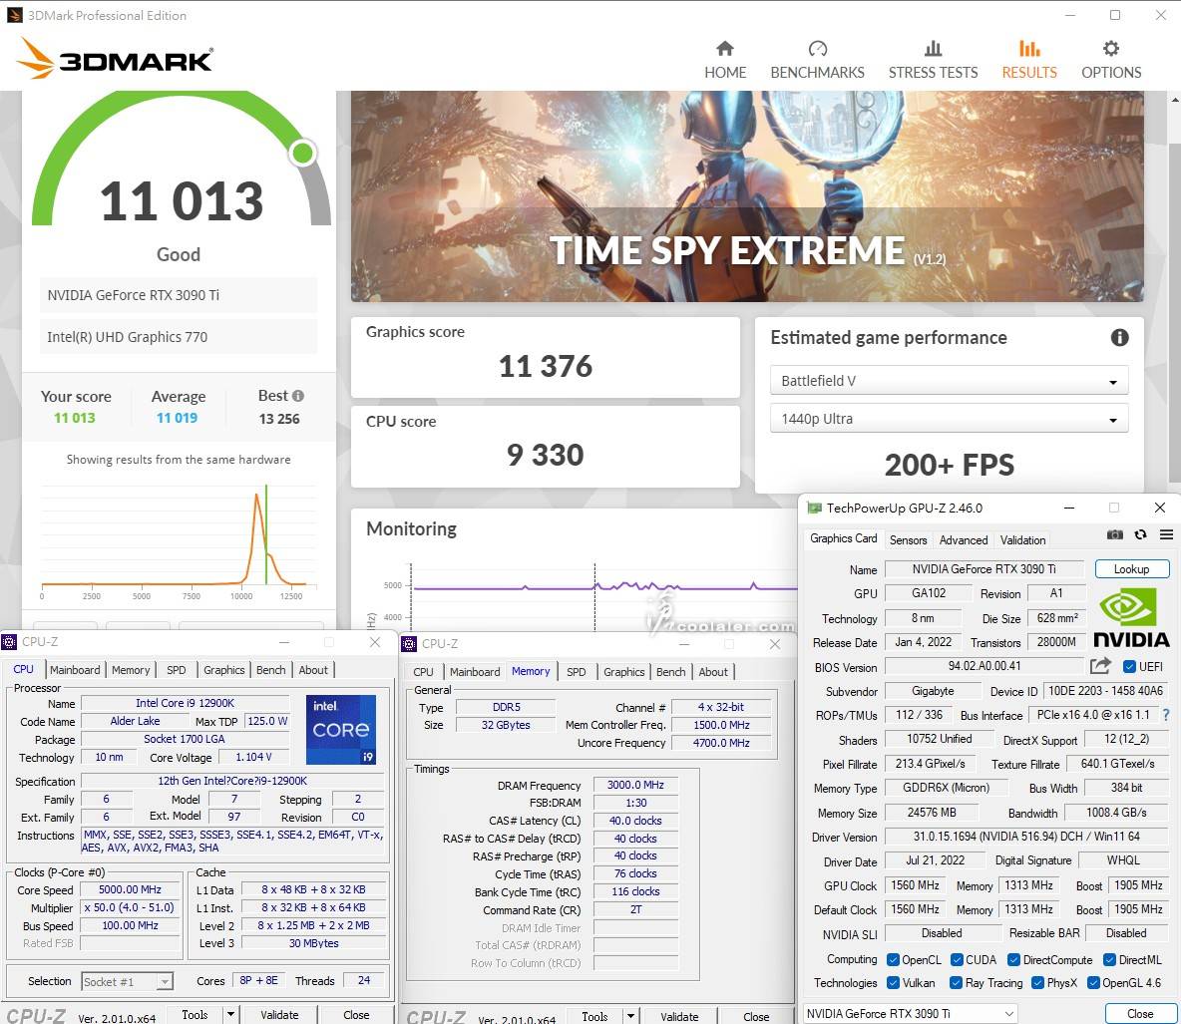Toggle the CUDA checkbox
The width and height of the screenshot is (1181, 1024).
(957, 959)
